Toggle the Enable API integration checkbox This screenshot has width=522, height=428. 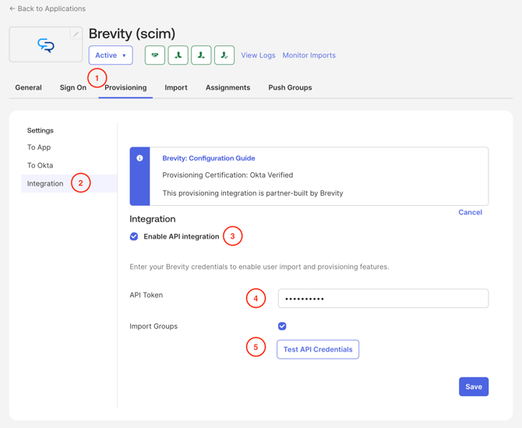(x=134, y=236)
